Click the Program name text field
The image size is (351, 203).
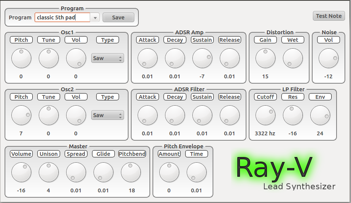coord(62,17)
